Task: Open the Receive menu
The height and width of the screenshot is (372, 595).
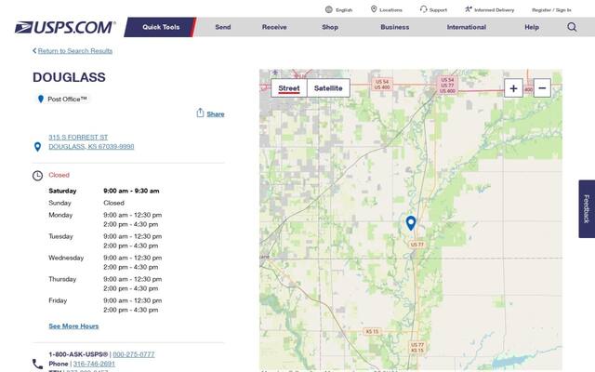Action: click(x=274, y=27)
